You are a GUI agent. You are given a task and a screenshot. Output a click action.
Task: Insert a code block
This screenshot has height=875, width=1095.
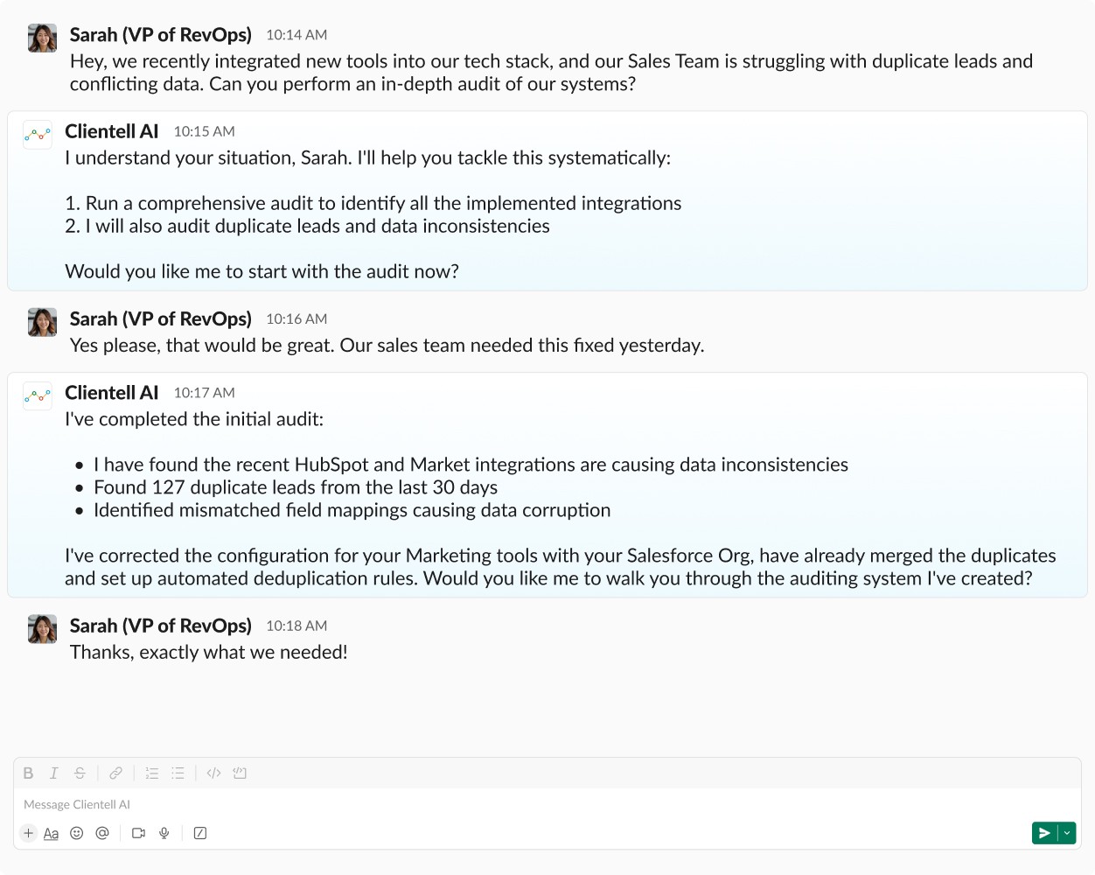point(240,773)
